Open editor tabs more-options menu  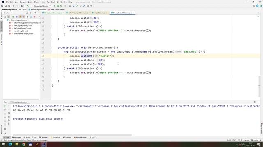(258, 13)
